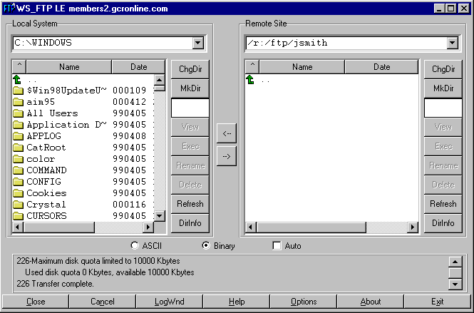Viewport: 474px width, 313px height.
Task: Click local list scroll down arrow
Action: [160, 216]
